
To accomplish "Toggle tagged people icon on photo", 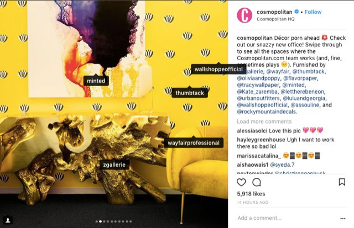I will 8,220.
